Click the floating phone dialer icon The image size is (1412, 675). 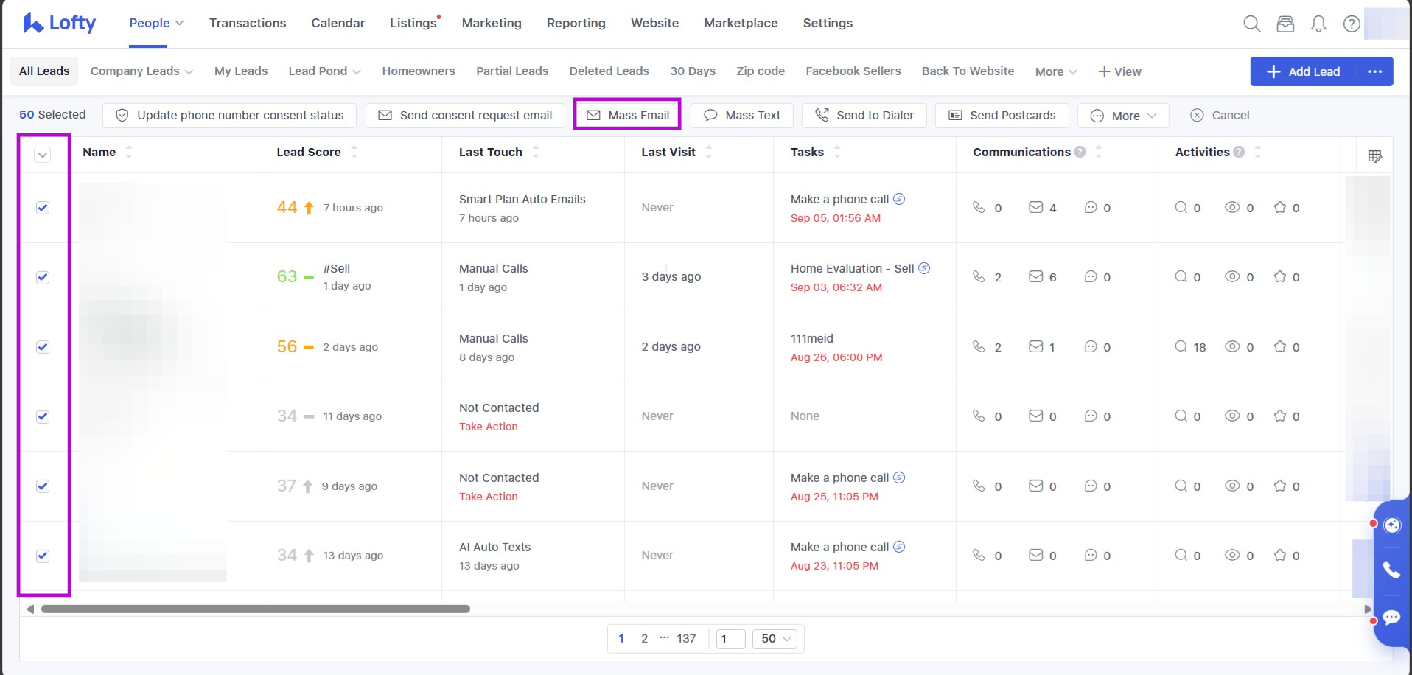[x=1391, y=570]
